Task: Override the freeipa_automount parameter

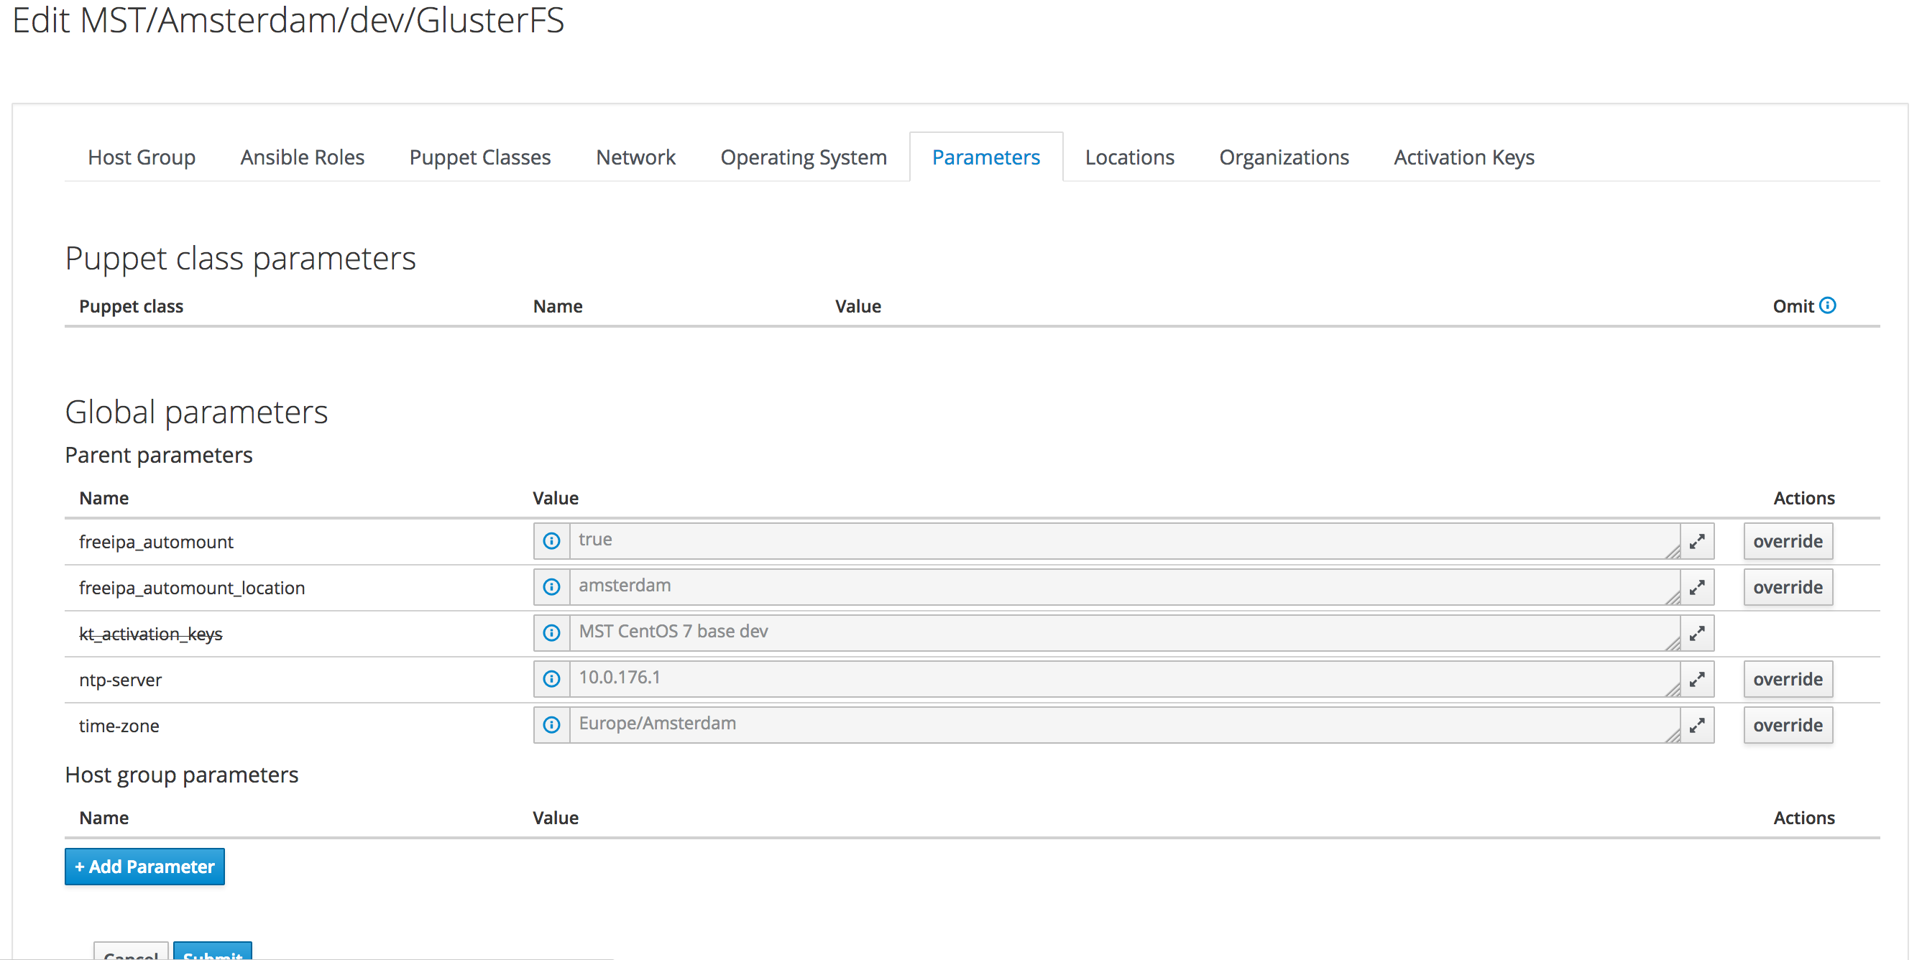Action: pos(1788,541)
